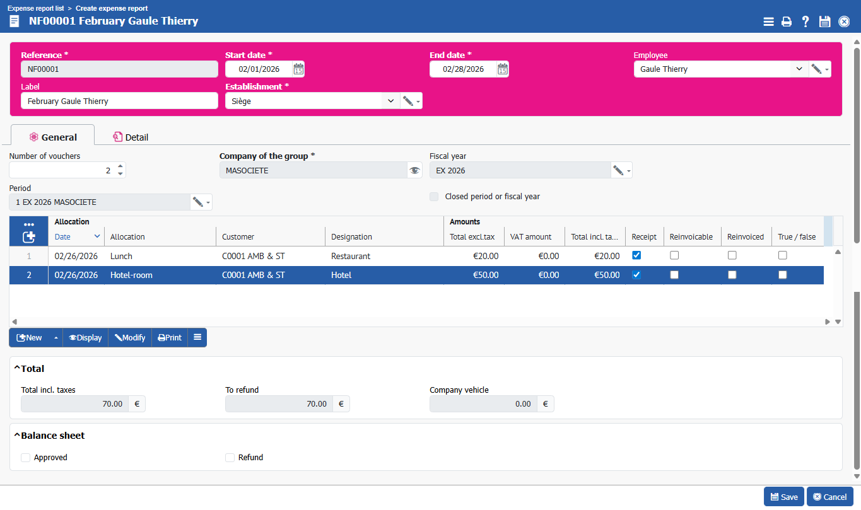Expand the Establishment dropdown list
Viewport: 861px width, 510px height.
tap(390, 101)
